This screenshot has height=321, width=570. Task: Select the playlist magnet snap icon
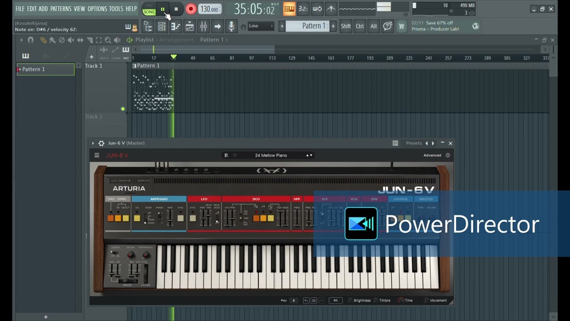pos(30,40)
